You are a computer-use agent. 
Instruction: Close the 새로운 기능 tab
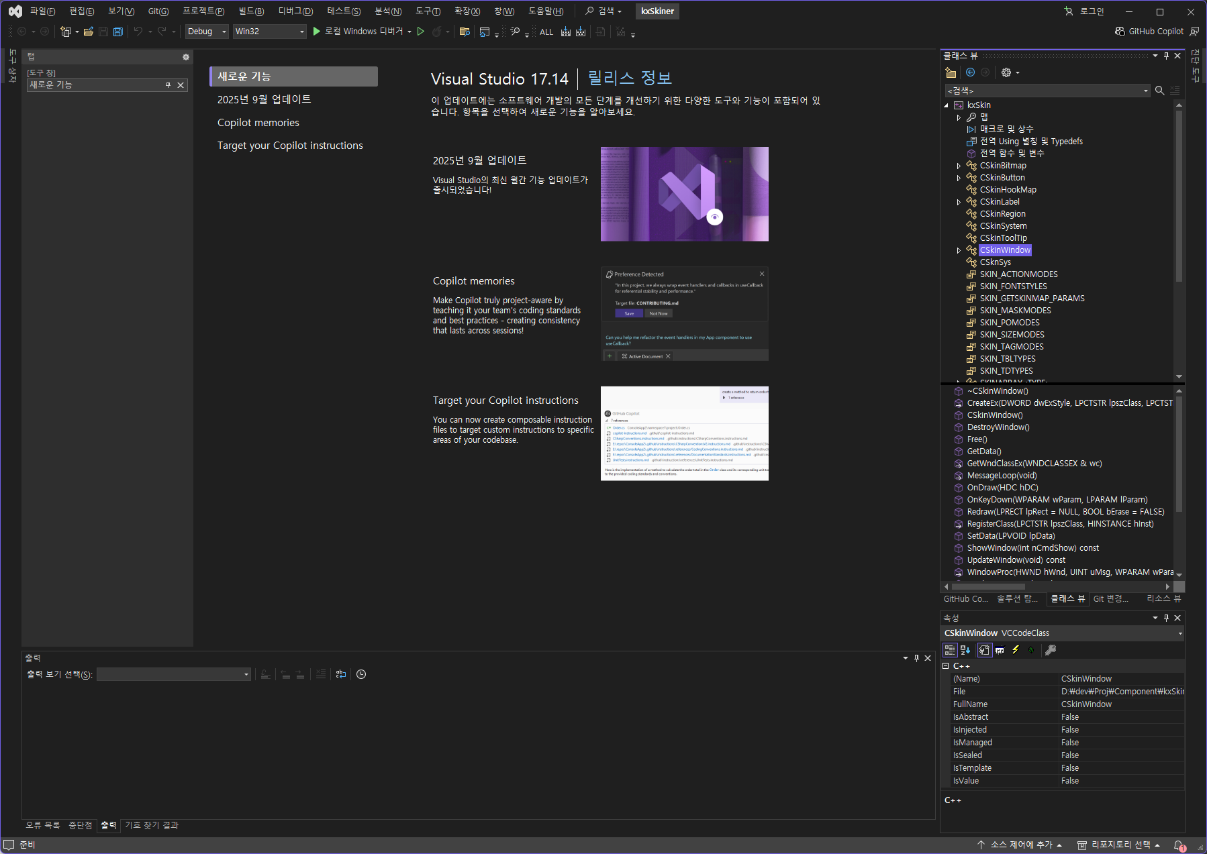pos(181,85)
